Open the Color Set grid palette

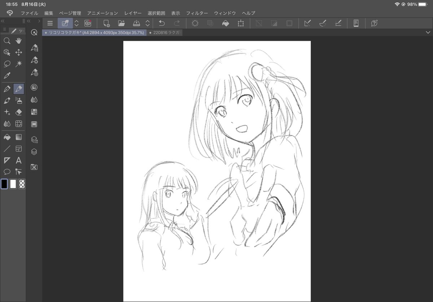[34, 112]
